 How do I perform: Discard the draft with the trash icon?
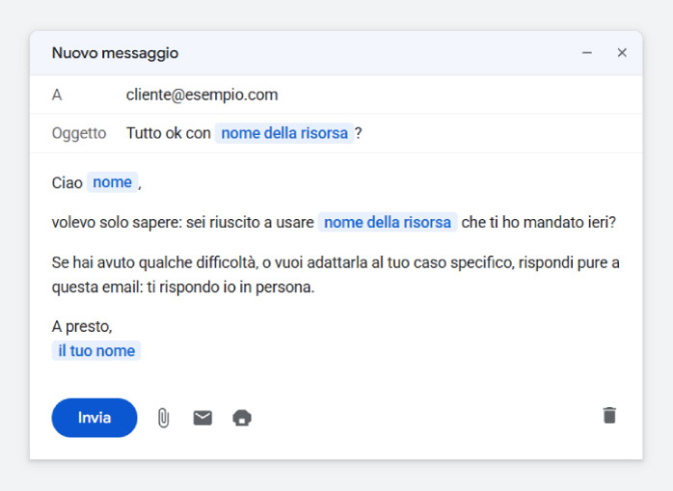pos(609,416)
